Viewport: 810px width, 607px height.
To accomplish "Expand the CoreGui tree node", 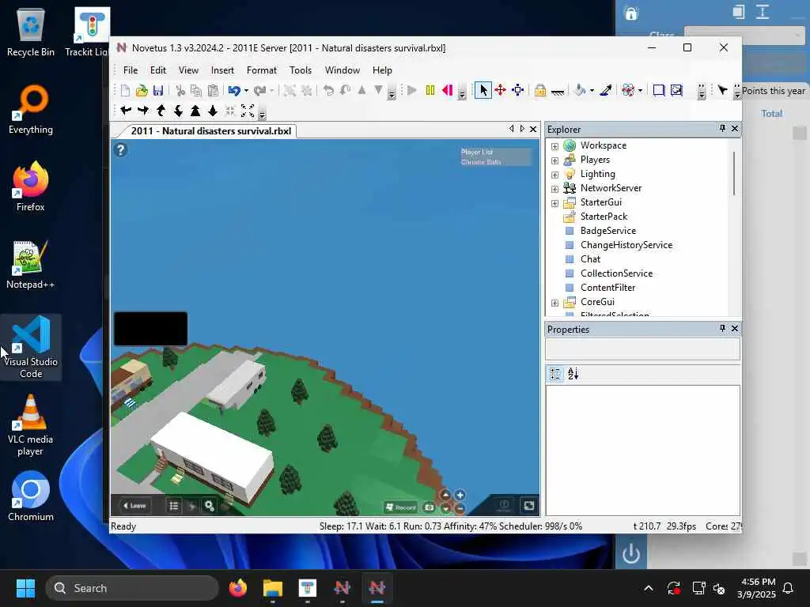I will (x=555, y=303).
